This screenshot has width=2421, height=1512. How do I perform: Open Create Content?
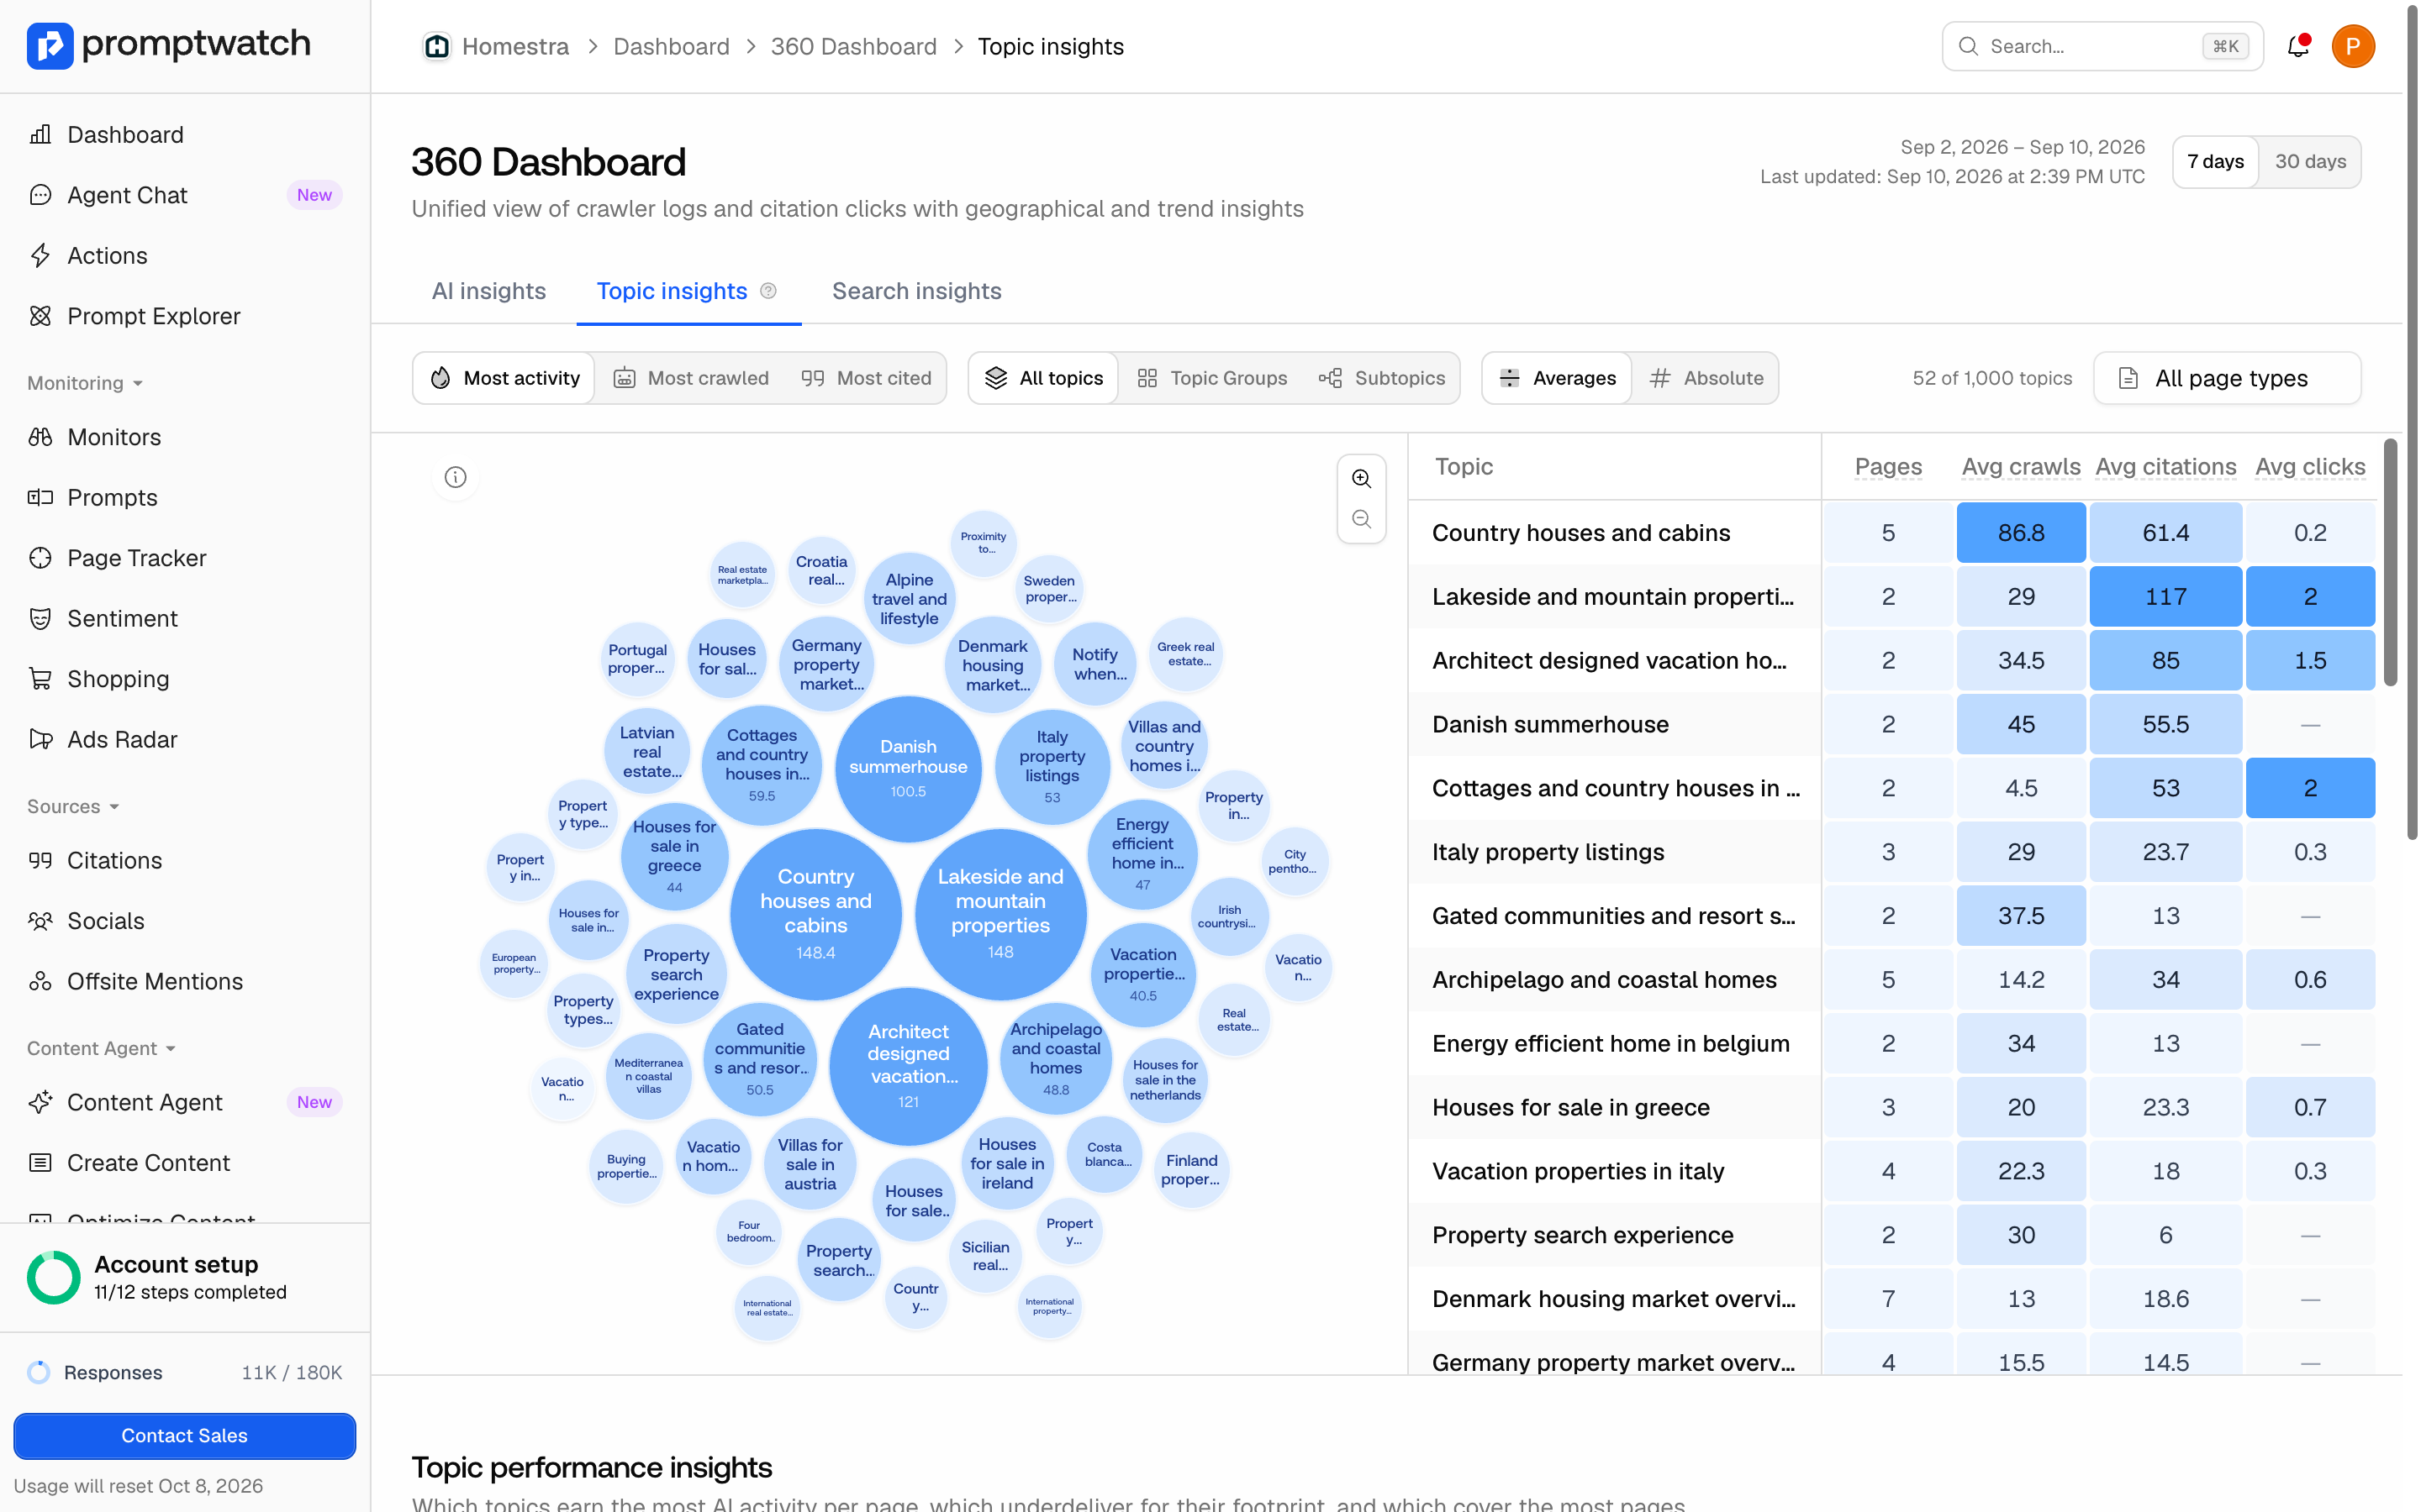pos(185,1163)
